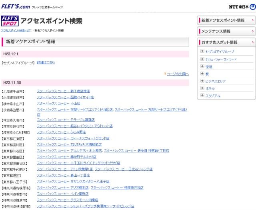Open 二子玉川ライズ ドッグウッドプラザ店 link

click(78, 163)
